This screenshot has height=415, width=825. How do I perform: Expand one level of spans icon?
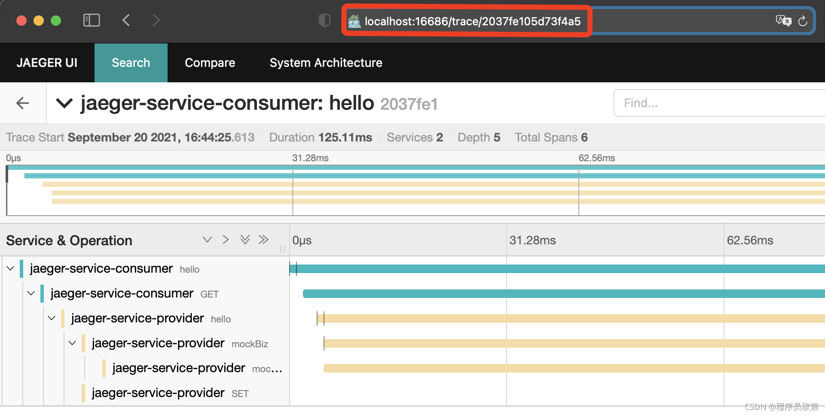[x=207, y=240]
